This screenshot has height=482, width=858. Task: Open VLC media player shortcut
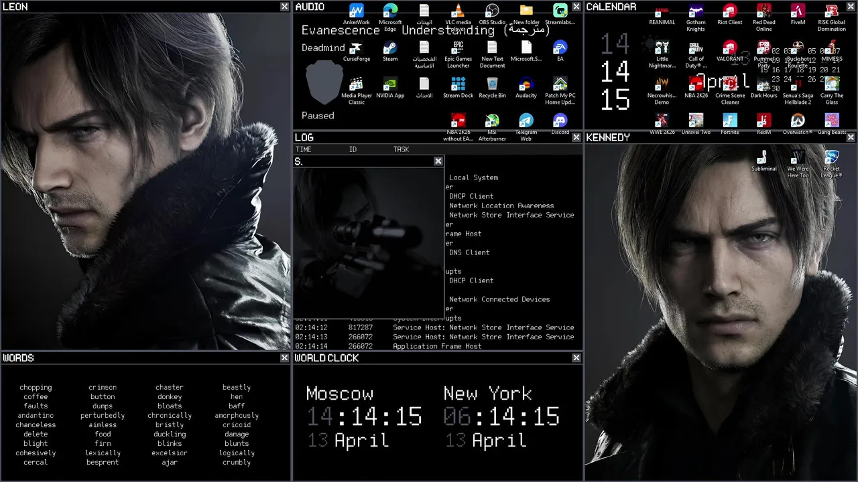(458, 17)
